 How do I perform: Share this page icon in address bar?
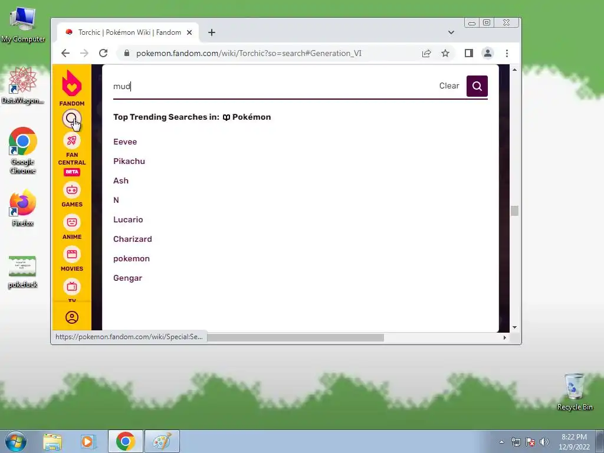pos(426,53)
